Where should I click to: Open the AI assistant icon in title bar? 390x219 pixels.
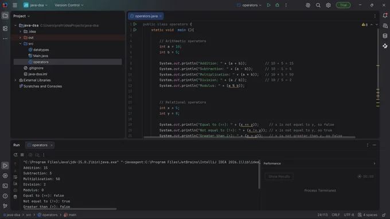(x=308, y=5)
